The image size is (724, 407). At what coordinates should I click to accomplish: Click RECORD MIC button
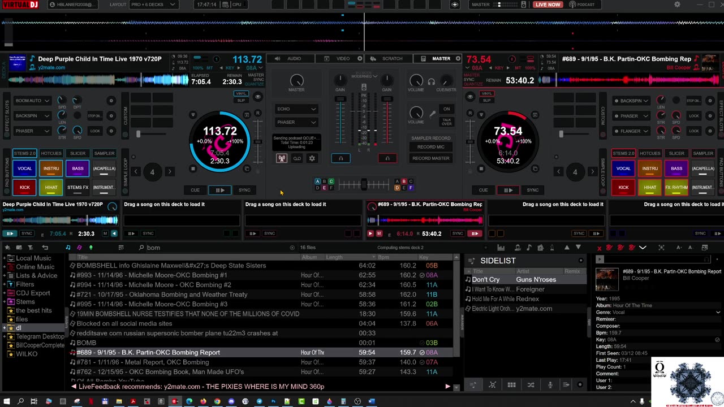click(x=430, y=148)
